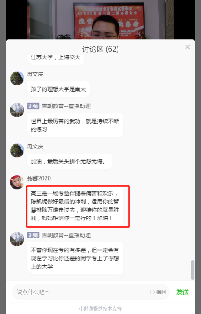Click the first 讲师 badge
The width and height of the screenshot is (201, 314).
pyautogui.click(x=33, y=106)
